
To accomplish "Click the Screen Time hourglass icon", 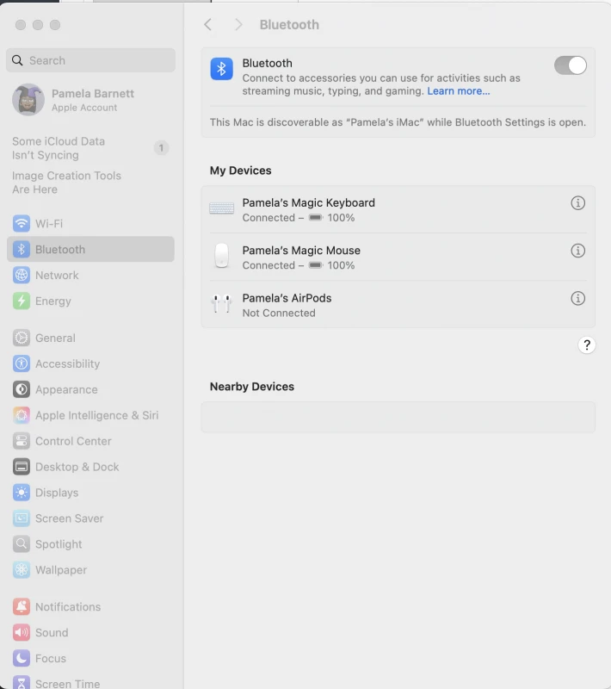I will click(x=21, y=682).
